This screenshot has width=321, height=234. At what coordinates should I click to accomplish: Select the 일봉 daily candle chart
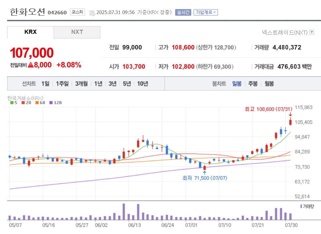(x=237, y=83)
